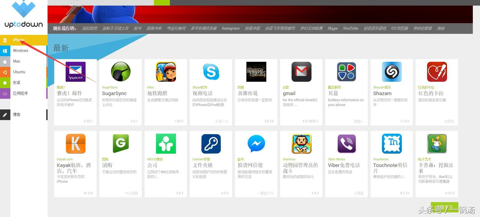Open the Legendary Heroes icon
The width and height of the screenshot is (480, 217).
click(256, 72)
